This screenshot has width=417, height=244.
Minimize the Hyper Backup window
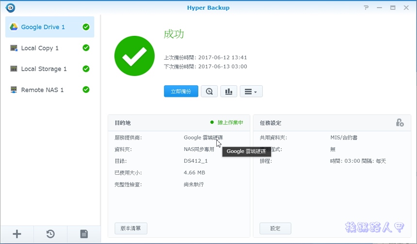380,8
